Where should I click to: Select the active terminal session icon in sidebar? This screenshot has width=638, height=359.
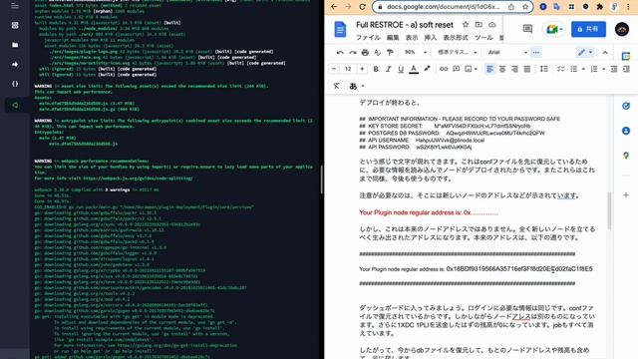click(15, 105)
